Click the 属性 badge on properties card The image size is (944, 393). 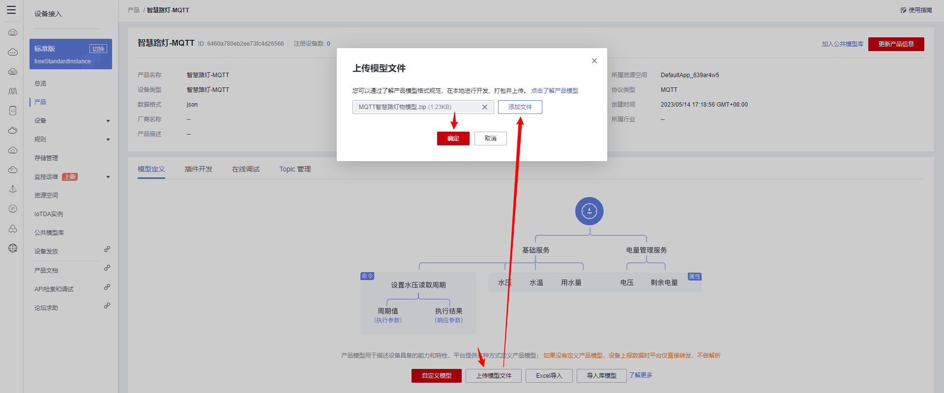pyautogui.click(x=695, y=277)
